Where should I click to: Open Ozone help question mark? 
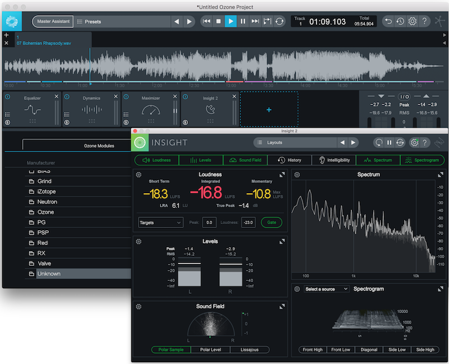click(x=424, y=21)
